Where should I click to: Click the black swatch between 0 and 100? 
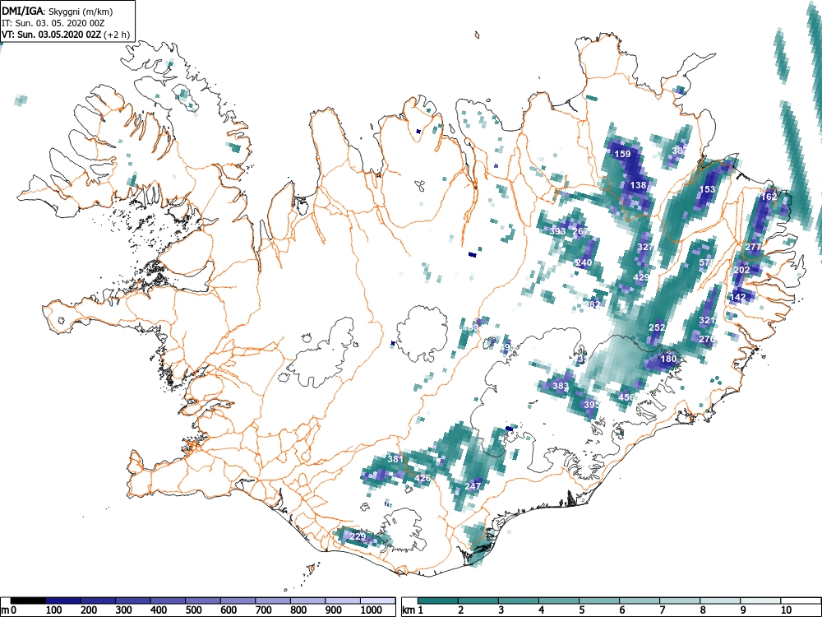[x=28, y=601]
